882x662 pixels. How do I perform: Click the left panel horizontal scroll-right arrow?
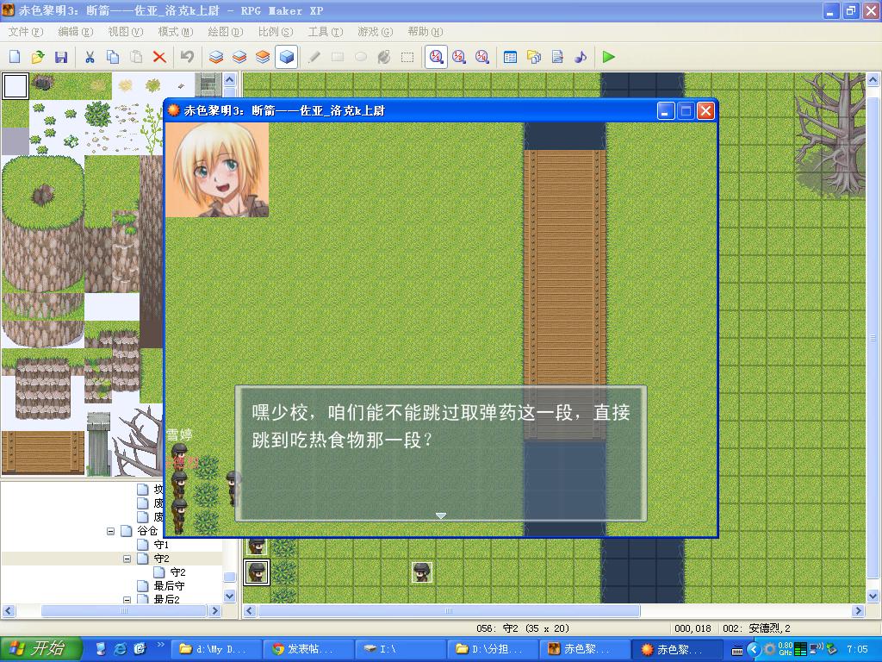[x=214, y=611]
